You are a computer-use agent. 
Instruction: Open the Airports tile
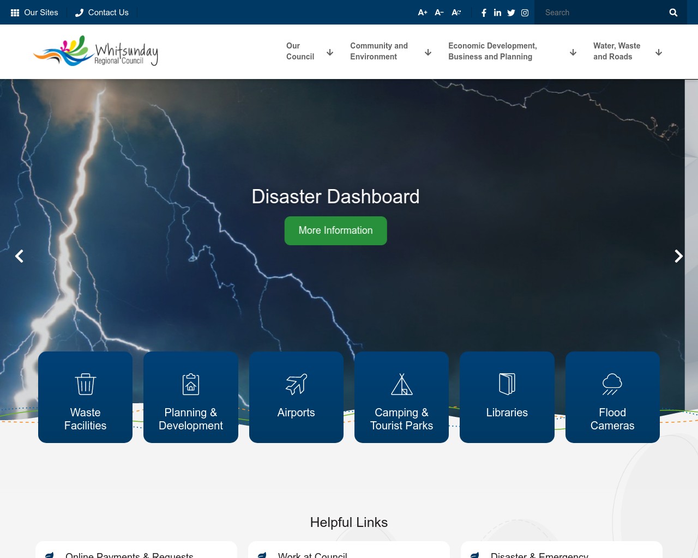tap(296, 397)
